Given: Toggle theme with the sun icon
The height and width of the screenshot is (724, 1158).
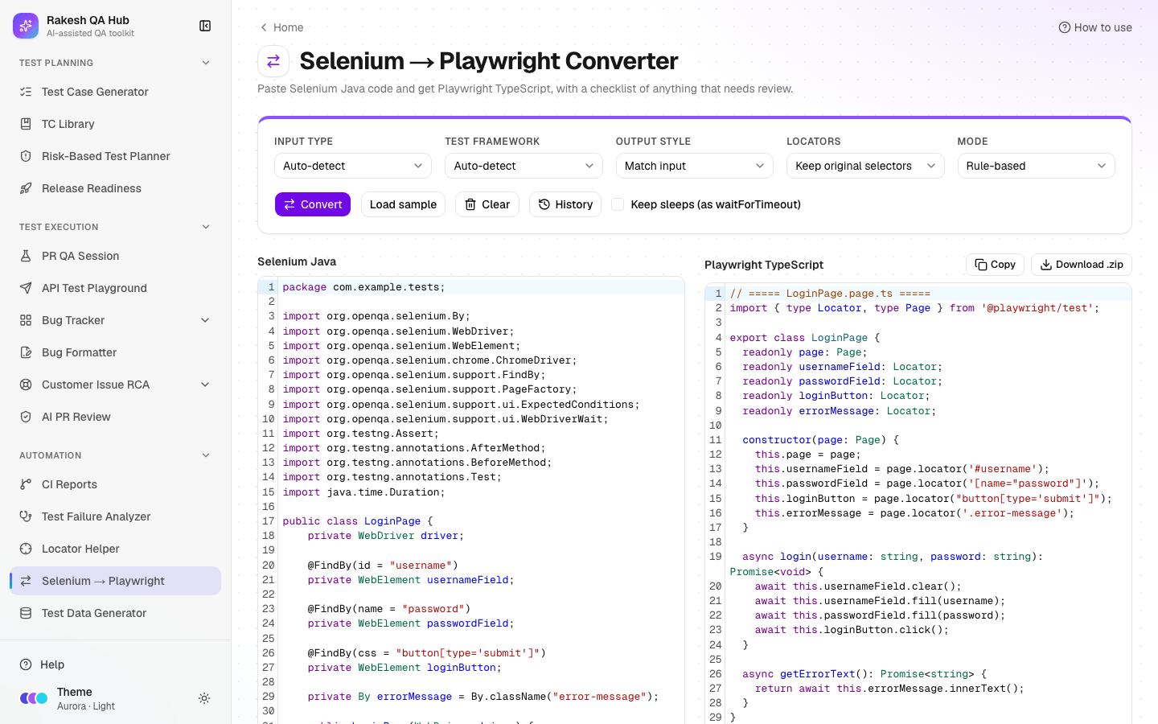Looking at the screenshot, I should point(204,698).
